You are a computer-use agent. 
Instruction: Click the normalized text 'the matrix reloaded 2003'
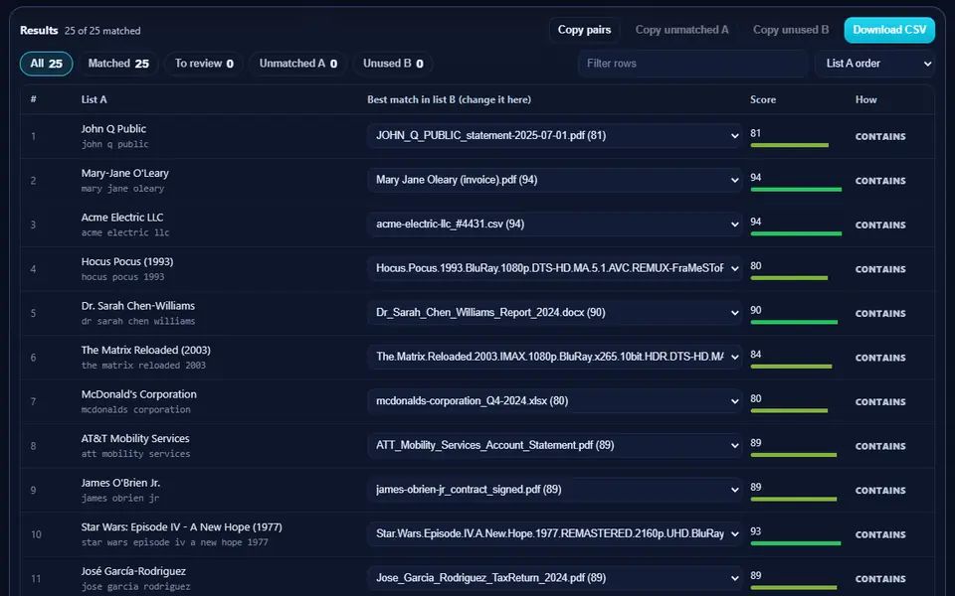(x=143, y=366)
